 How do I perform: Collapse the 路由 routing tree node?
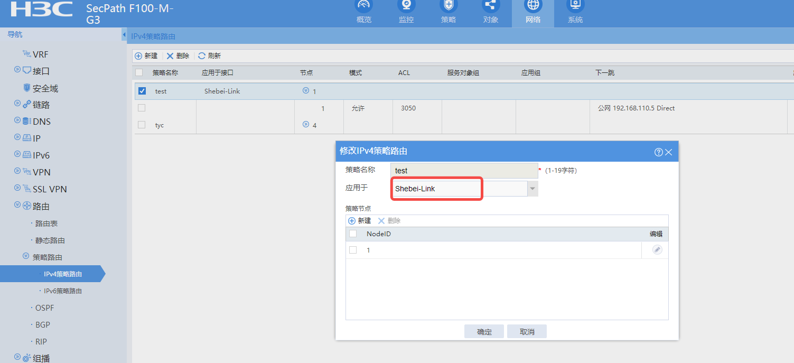pyautogui.click(x=17, y=205)
